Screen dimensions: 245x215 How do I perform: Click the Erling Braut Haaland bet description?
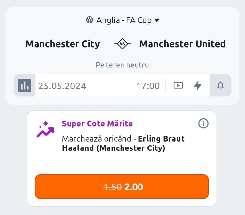[123, 144]
